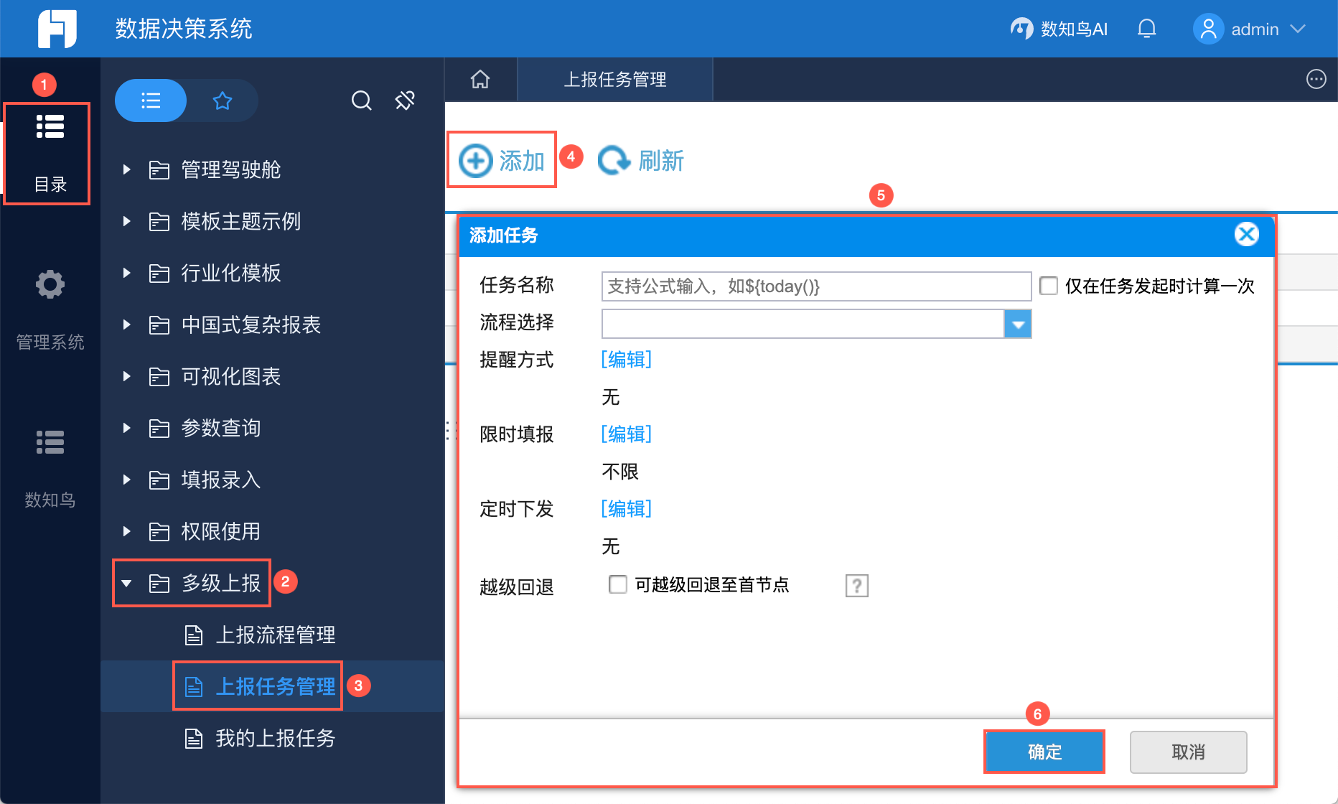Viewport: 1338px width, 804px height.
Task: Edit the 提醒方式 setting link
Action: pyautogui.click(x=627, y=359)
